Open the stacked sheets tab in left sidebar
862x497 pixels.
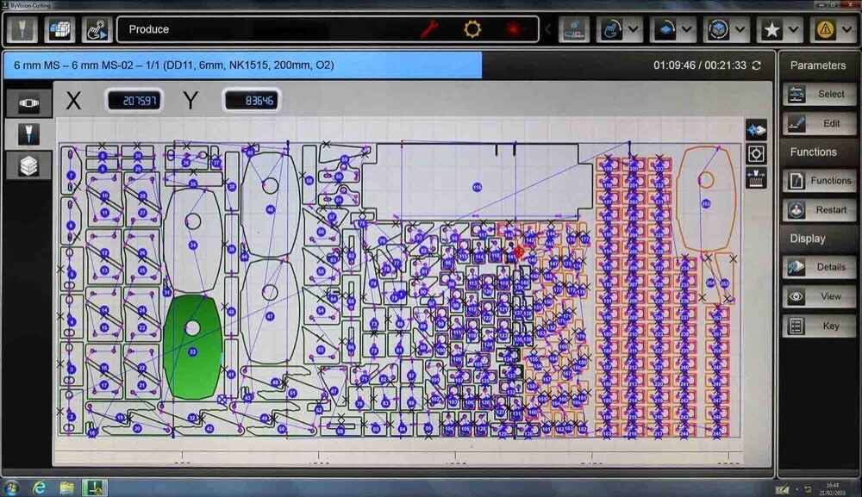pos(28,164)
